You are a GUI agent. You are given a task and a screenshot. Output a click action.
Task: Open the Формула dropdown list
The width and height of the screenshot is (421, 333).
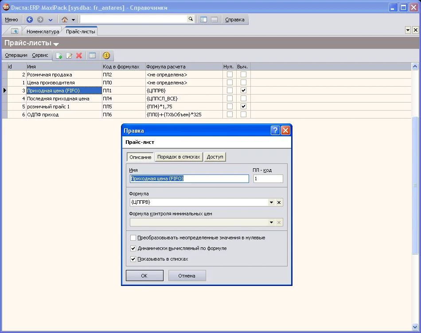coord(271,202)
